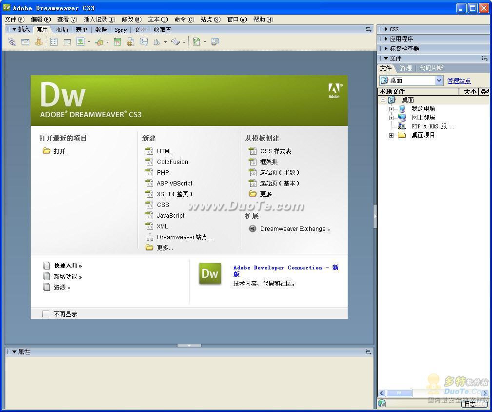The height and width of the screenshot is (412, 492).
Task: Click the HTML new document icon
Action: (149, 151)
